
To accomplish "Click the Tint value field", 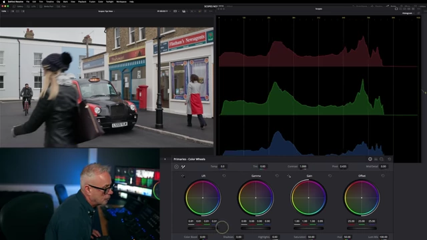I will coord(262,167).
